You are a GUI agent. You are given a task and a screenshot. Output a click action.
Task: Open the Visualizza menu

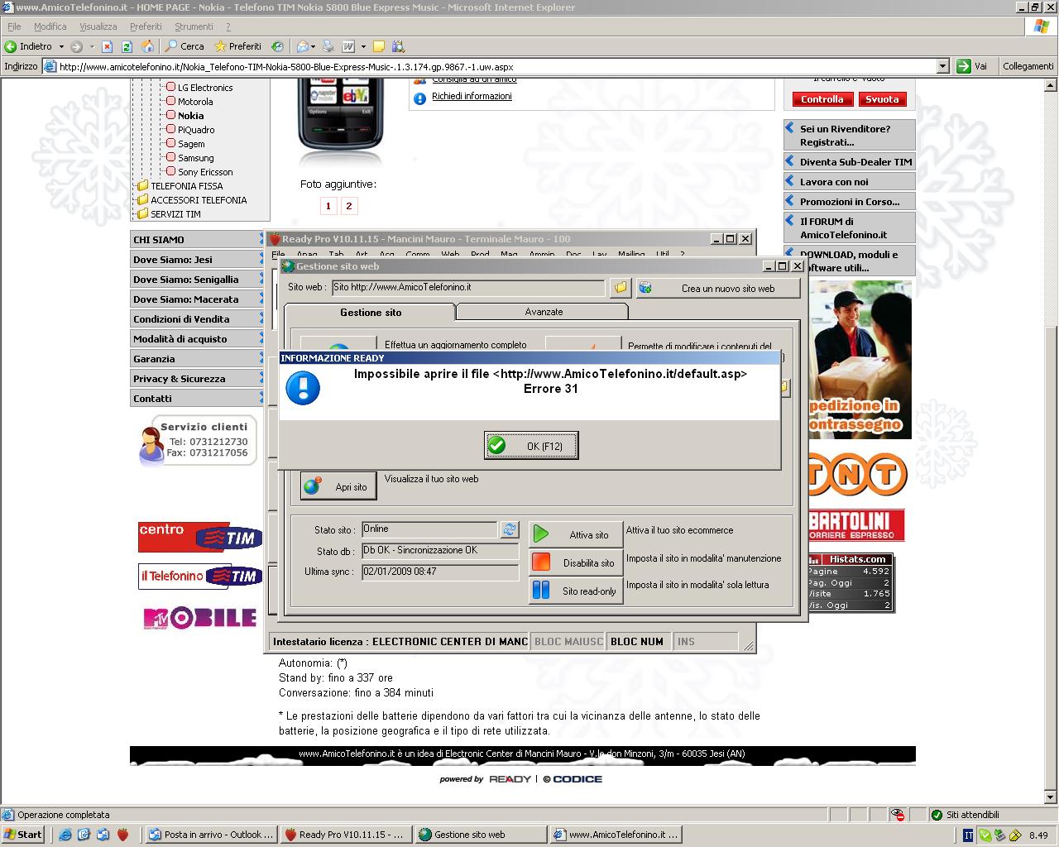[98, 26]
